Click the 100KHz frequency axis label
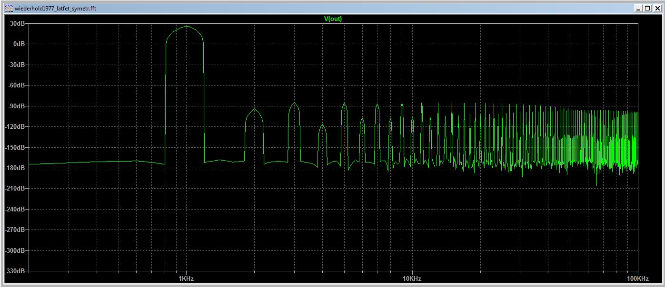Viewport: 665px width, 287px height. click(x=637, y=278)
